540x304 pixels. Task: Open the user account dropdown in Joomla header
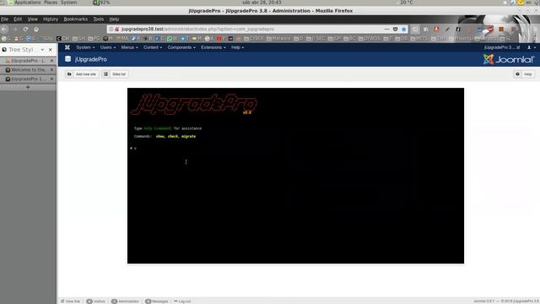coord(532,47)
